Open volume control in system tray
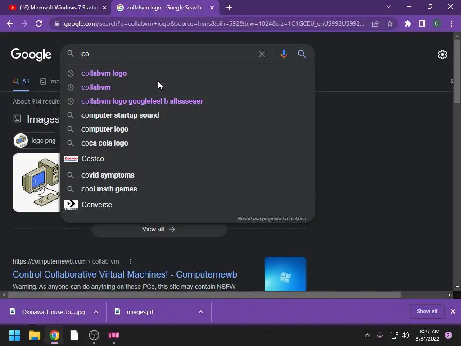The height and width of the screenshot is (346, 461). (405, 335)
